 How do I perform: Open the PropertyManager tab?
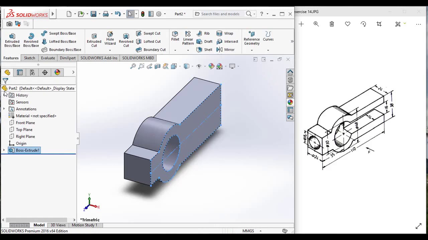click(20, 72)
